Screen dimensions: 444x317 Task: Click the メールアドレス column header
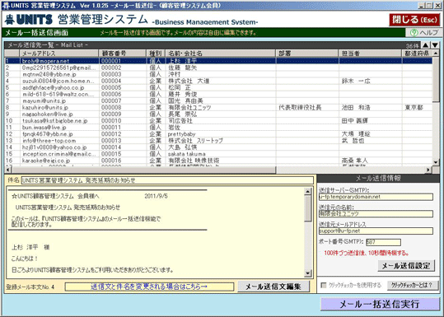point(59,54)
